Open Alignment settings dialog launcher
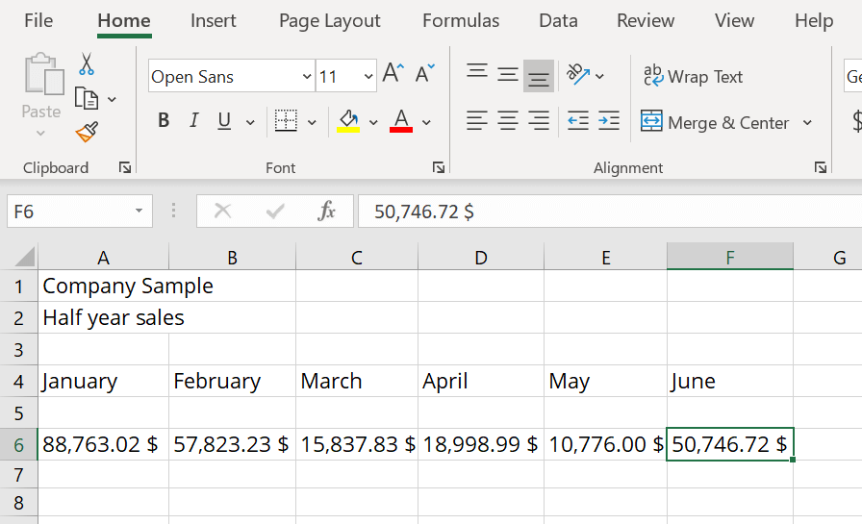862x524 pixels. pyautogui.click(x=821, y=167)
